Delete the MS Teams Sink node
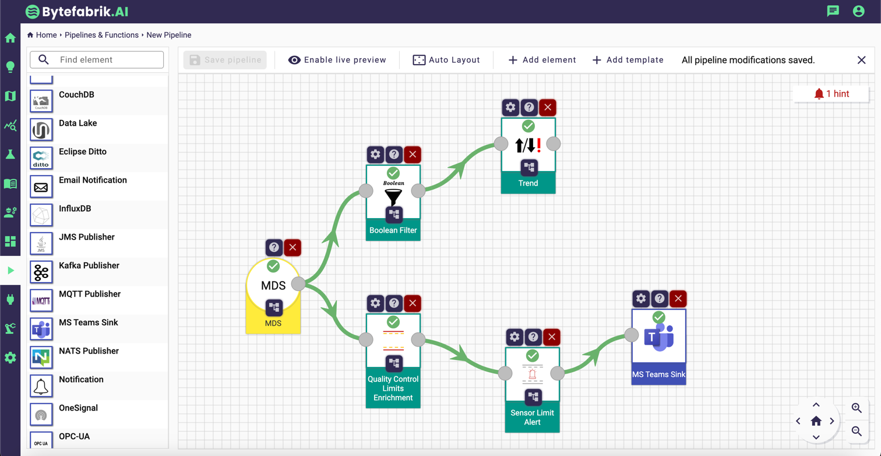The width and height of the screenshot is (881, 456). pyautogui.click(x=678, y=298)
